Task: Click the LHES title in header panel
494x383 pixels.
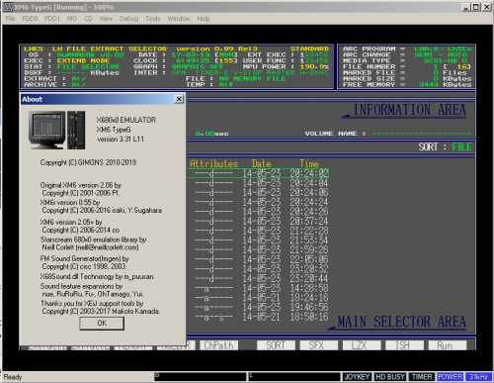Action: coord(34,48)
